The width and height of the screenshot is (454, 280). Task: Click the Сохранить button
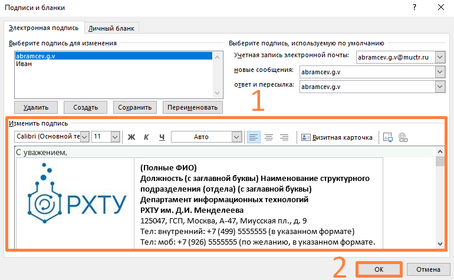click(x=135, y=107)
